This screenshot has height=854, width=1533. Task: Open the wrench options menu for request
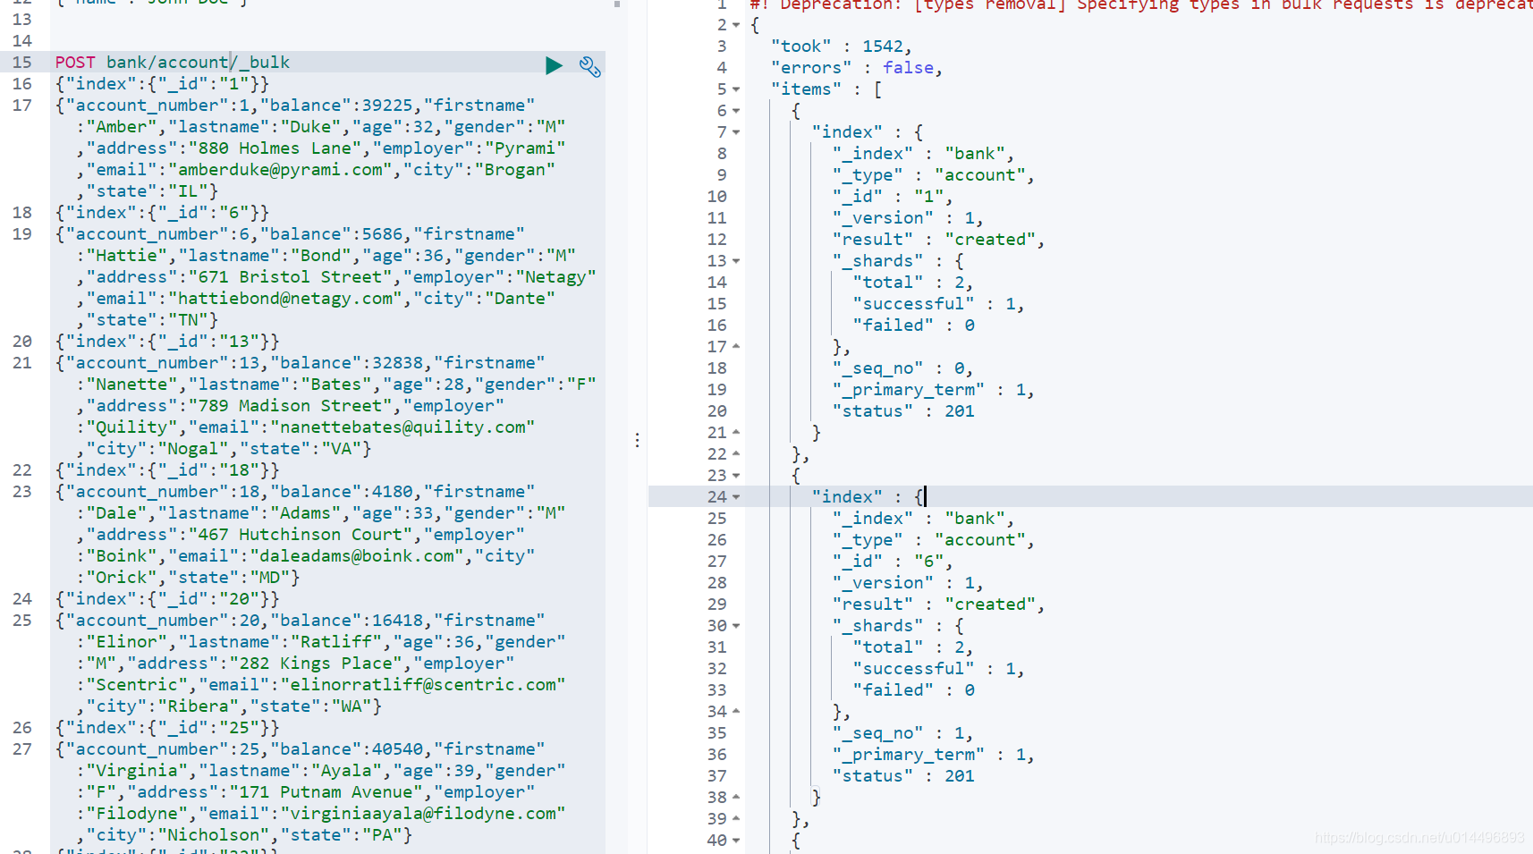pos(589,66)
